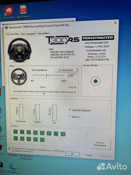Click the TM LEATHER 28 GT text
This screenshot has width=131, height=175.
click(60, 57)
